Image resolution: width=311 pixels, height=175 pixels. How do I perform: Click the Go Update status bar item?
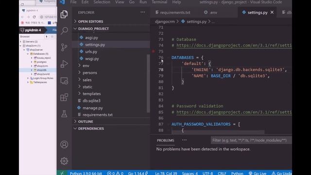click(x=281, y=173)
